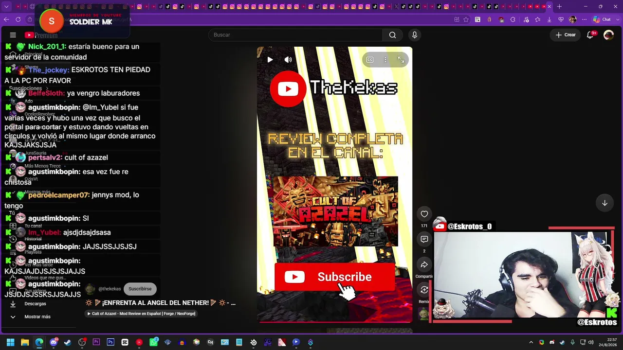Screen dimensions: 623x350
Task: Open CapCut from the taskbar
Action: coord(125,342)
